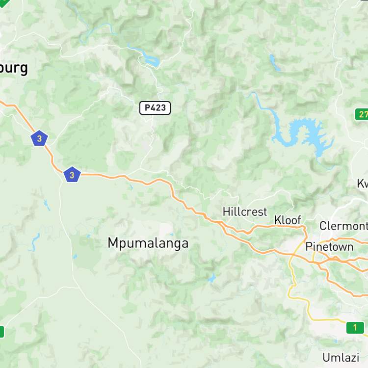Click the small lake north of P423 shield
The height and width of the screenshot is (368, 368).
tap(152, 61)
